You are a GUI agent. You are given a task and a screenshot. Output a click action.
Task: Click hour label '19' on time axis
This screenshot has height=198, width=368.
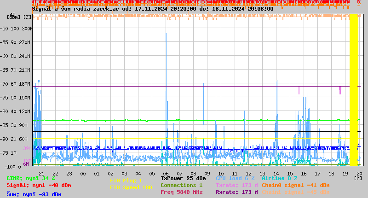click(x=345, y=174)
